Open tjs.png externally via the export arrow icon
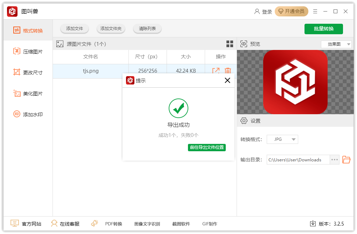 216,71
